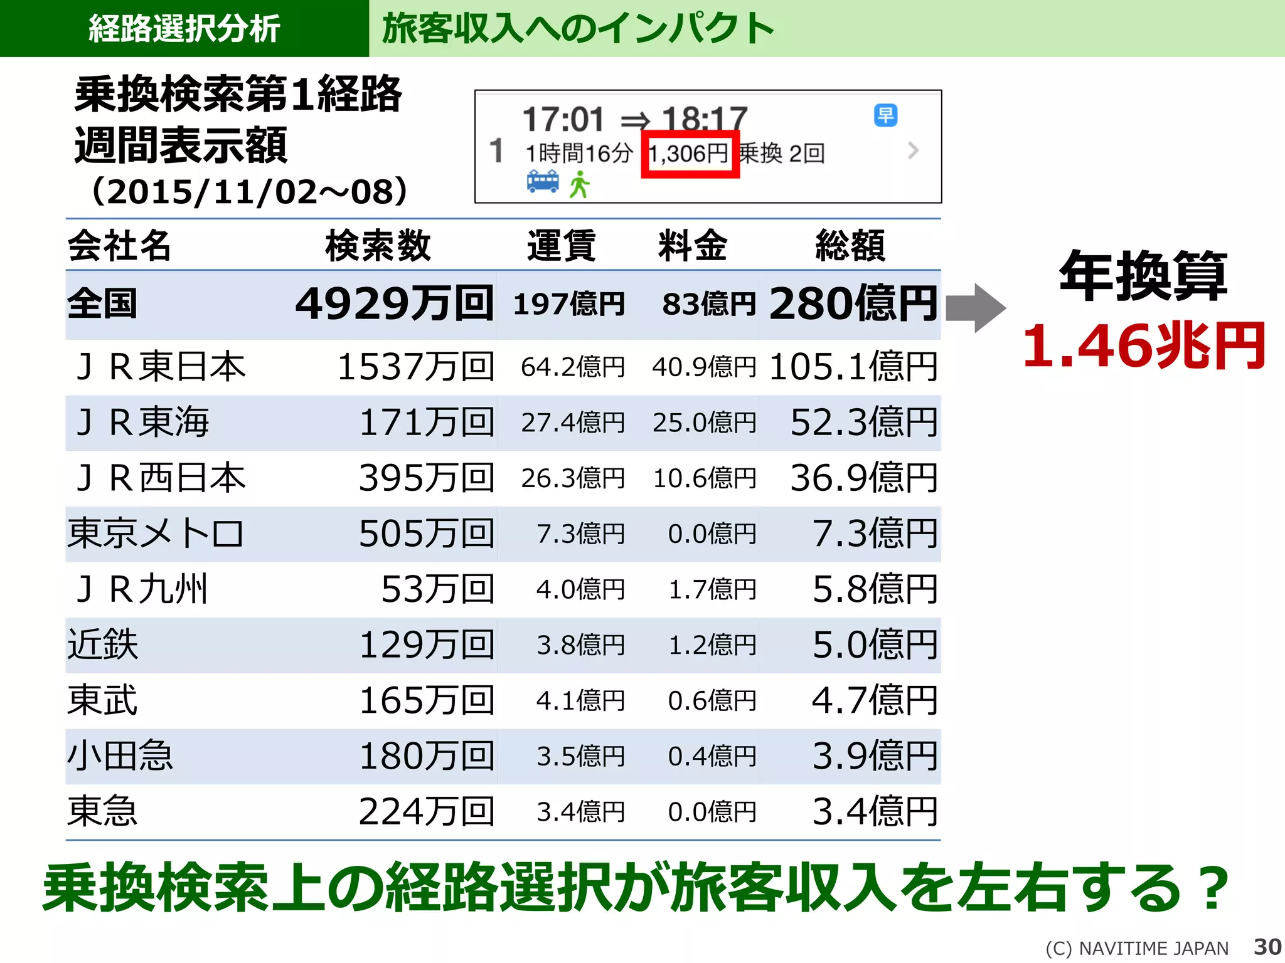
Task: Select the 会社名 column header
Action: [x=120, y=245]
